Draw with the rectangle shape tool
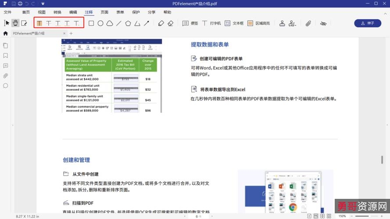This screenshot has height=219, width=390. 91,23
